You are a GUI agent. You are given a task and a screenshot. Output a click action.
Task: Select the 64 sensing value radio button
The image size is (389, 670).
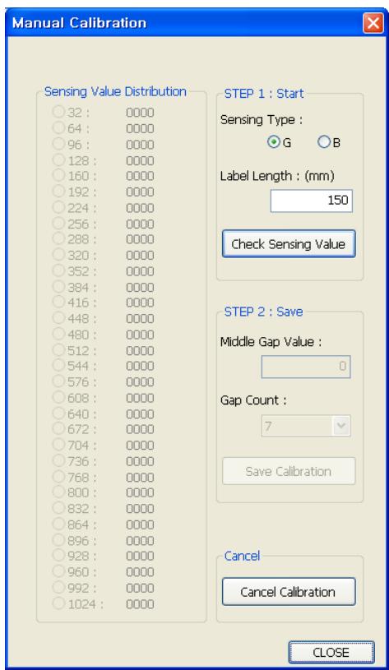(58, 127)
